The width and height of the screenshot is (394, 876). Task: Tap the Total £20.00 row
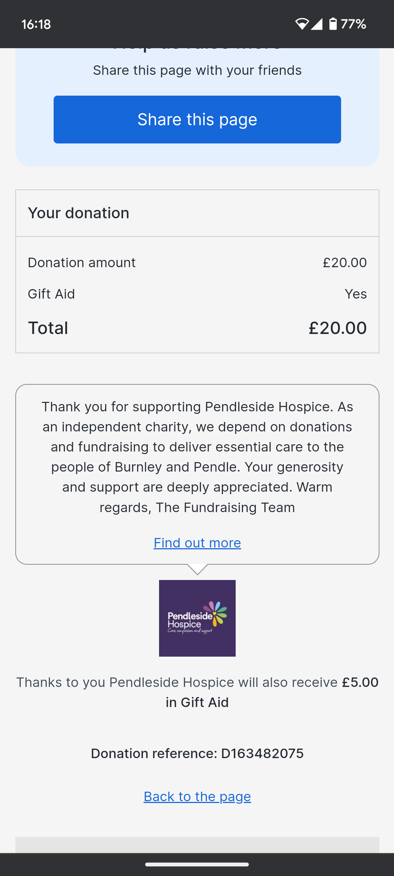[197, 328]
